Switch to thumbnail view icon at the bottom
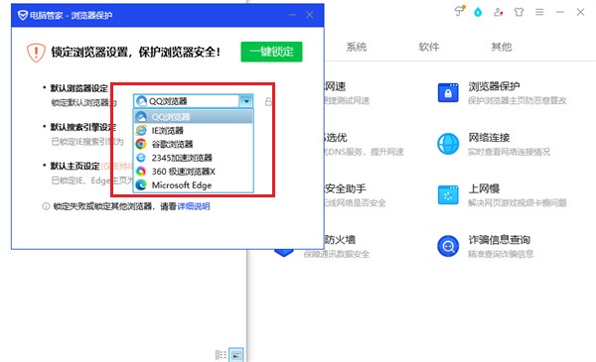596x362 pixels. (x=236, y=355)
